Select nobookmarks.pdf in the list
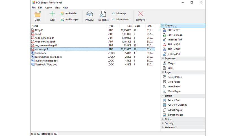This screenshot has height=136, width=236. coord(93,38)
